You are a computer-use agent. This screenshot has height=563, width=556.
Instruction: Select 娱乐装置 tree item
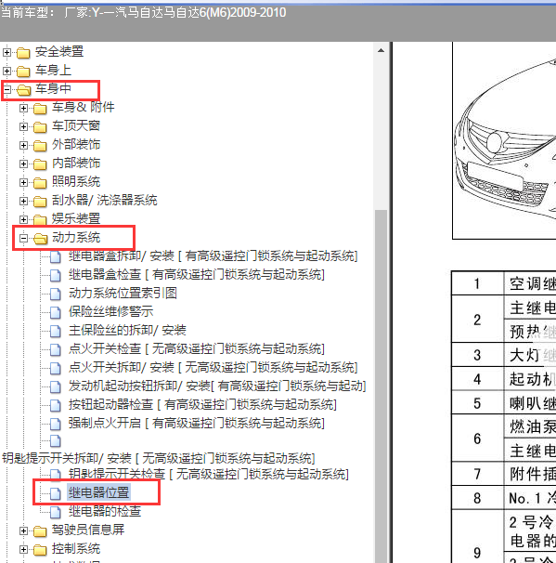pos(76,218)
